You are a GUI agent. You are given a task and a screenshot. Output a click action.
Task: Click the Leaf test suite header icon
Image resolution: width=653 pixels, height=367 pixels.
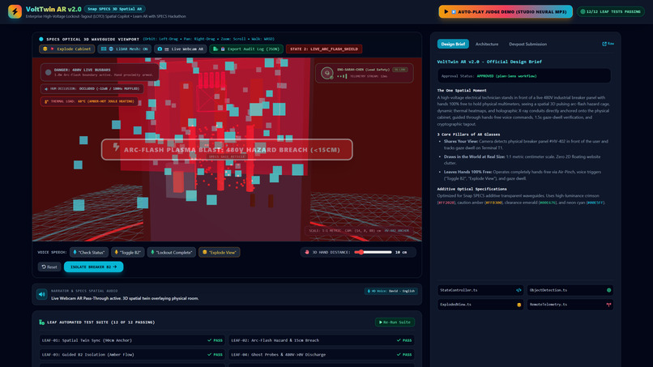[41, 322]
